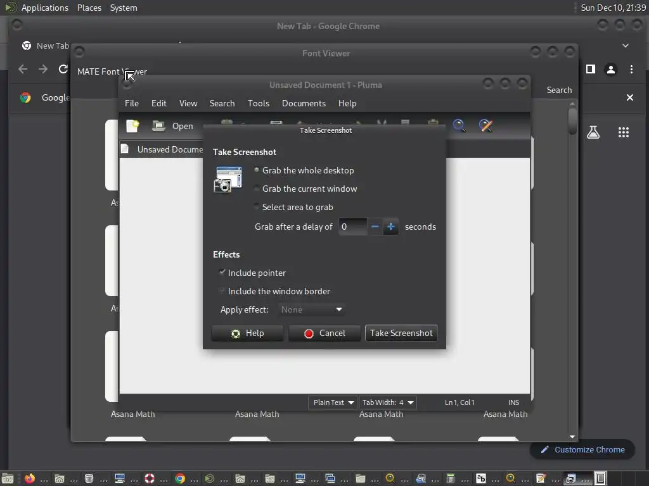This screenshot has width=649, height=486.
Task: Open the Pluma Help menu
Action: 347,103
